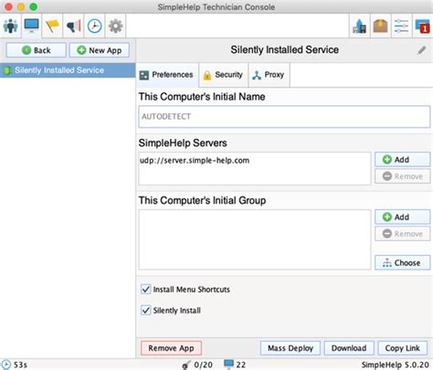Click the sessions 0/20 status icon
This screenshot has height=370, width=433.
click(x=186, y=365)
